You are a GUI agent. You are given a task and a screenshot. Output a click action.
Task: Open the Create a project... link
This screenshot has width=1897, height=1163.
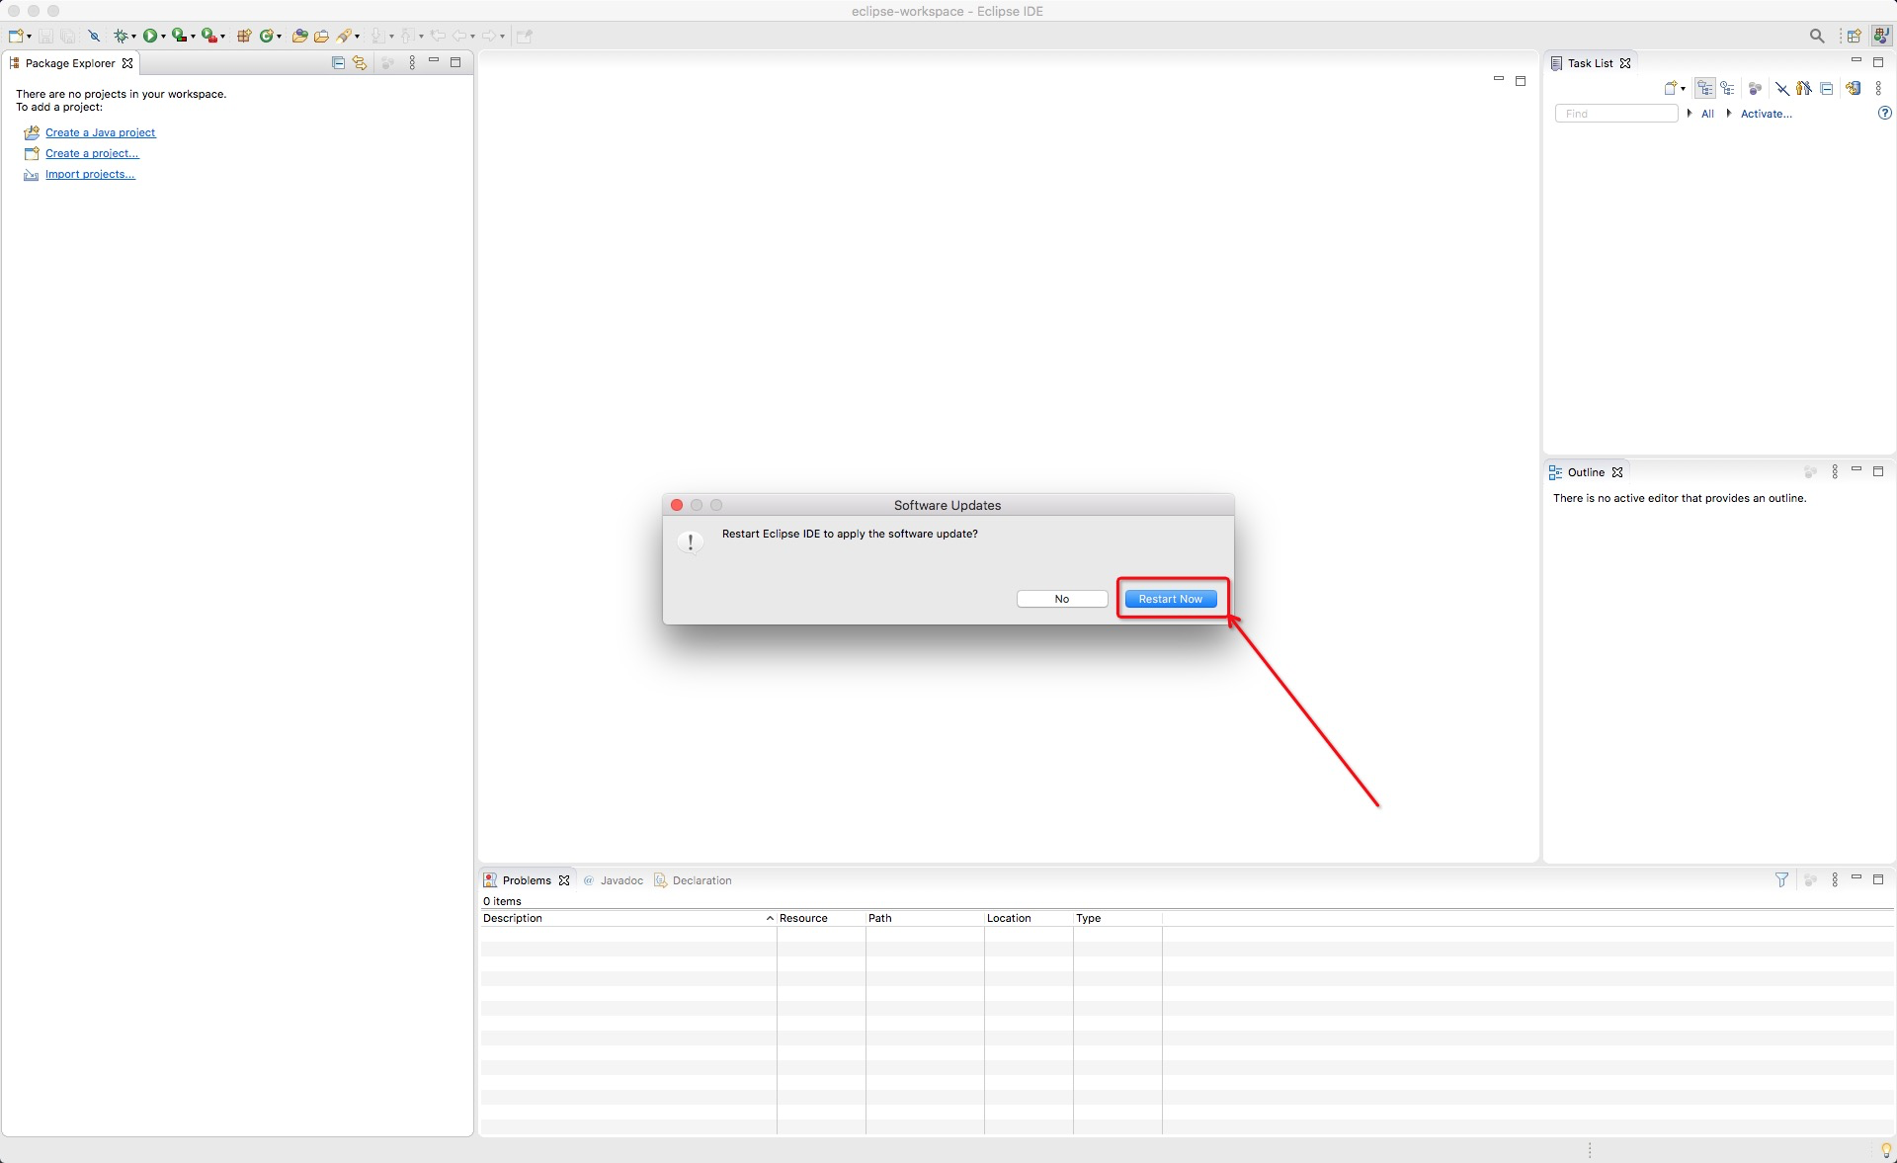[x=92, y=153]
